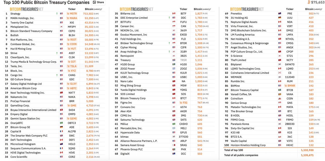Image resolution: width=325 pixels, height=161 pixels.
Task: Open the BitcoinTreasuries.net logo above Bitfarms Ltd.
Action: (x=137, y=9)
